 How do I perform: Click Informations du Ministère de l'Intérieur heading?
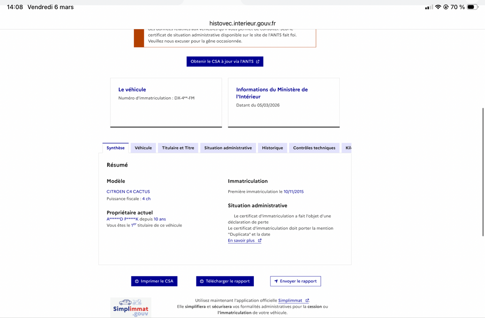pos(272,93)
